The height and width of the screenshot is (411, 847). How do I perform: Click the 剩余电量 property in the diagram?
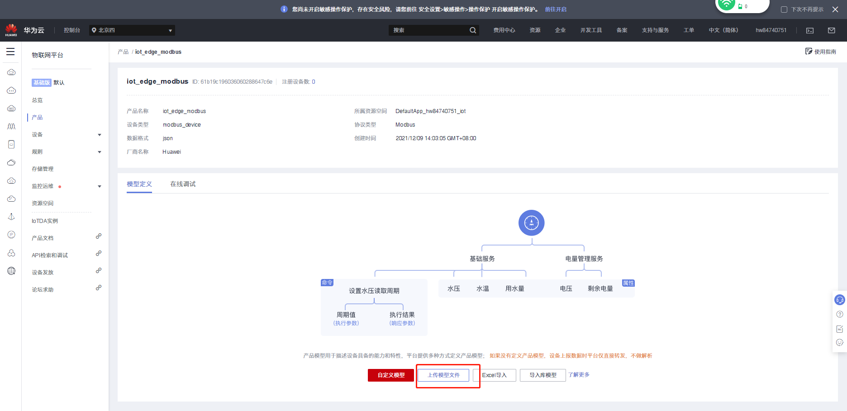(x=600, y=288)
